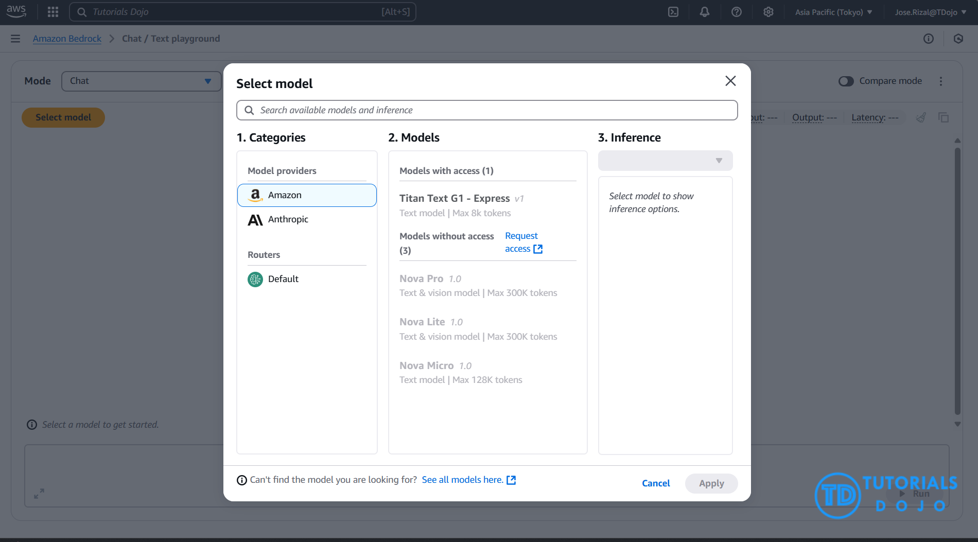Click the Amazon logo icon in providers
The image size is (978, 542).
point(255,195)
